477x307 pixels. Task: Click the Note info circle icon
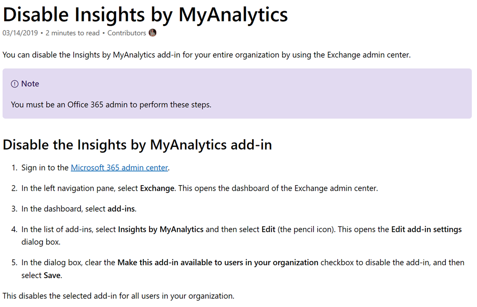point(15,84)
